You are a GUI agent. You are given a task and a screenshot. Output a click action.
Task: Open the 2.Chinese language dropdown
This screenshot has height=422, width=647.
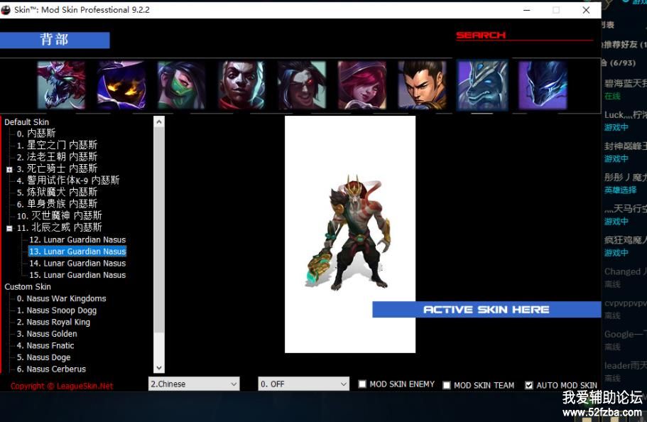(x=194, y=384)
